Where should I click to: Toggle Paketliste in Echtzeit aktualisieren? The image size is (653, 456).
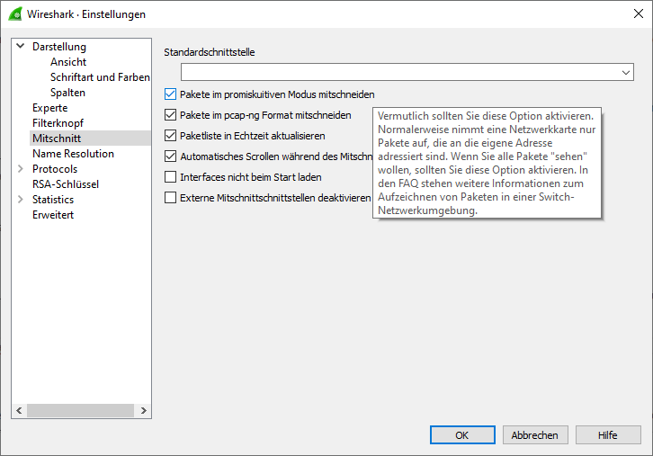click(x=170, y=136)
